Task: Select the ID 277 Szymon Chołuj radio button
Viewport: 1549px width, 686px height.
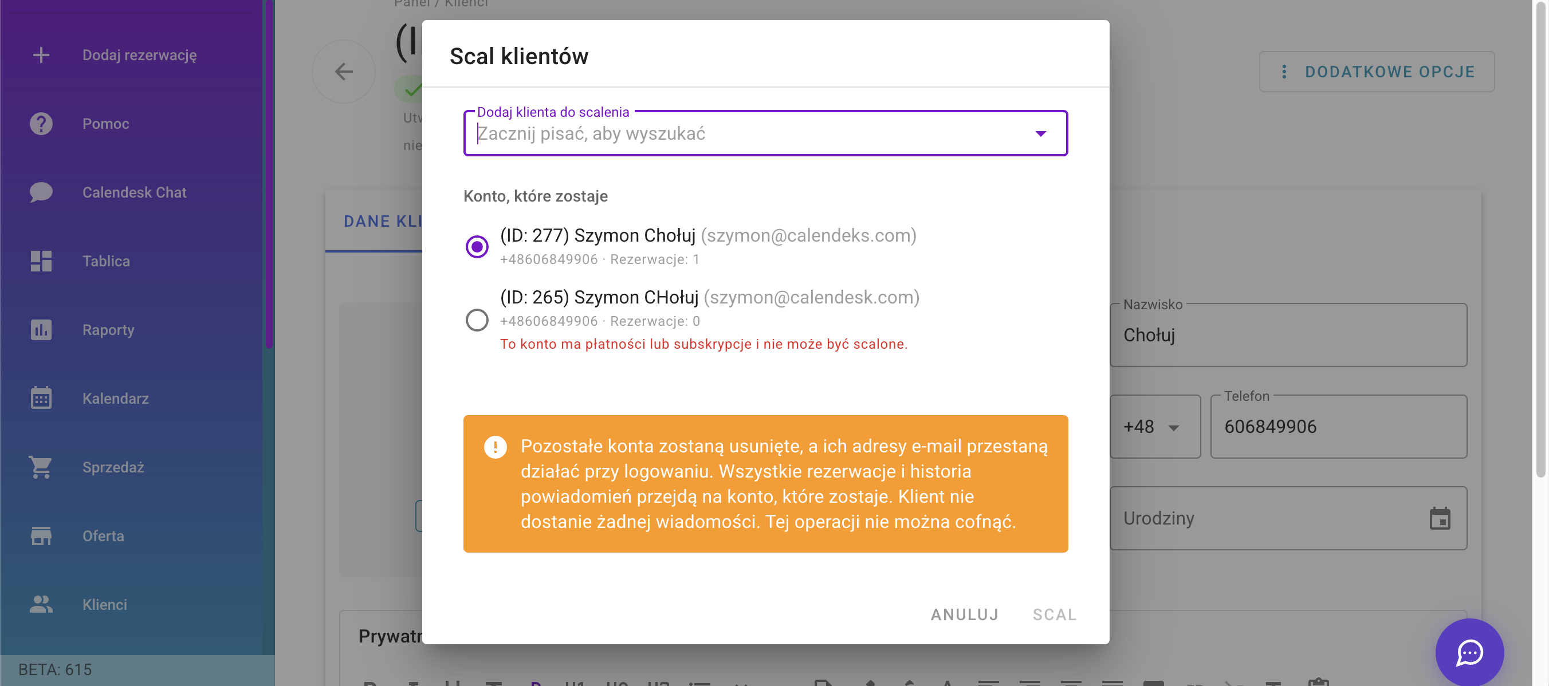Action: pos(477,246)
